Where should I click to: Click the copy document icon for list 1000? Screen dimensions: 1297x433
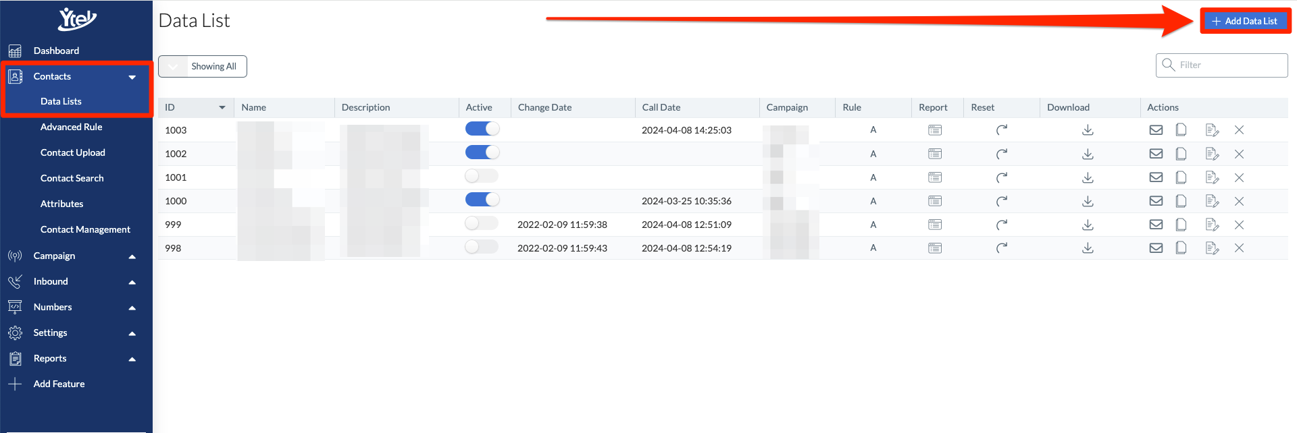1181,201
